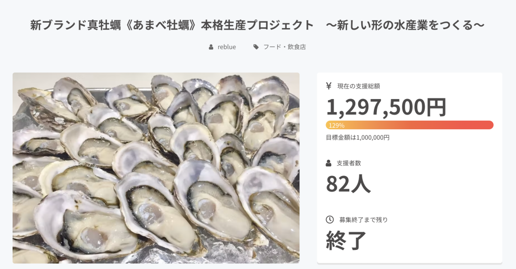Click the 82人 supporter count
The width and height of the screenshot is (516, 269).
click(348, 184)
